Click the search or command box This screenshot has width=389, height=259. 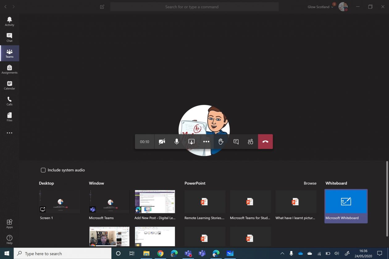(x=194, y=7)
